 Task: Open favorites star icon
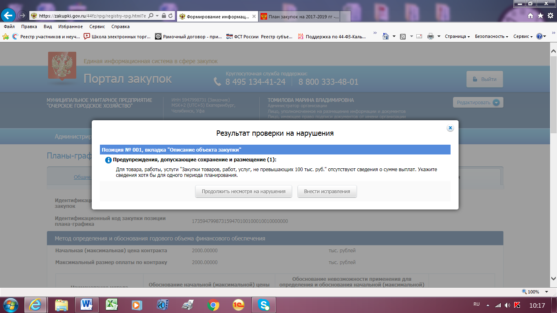(x=540, y=15)
